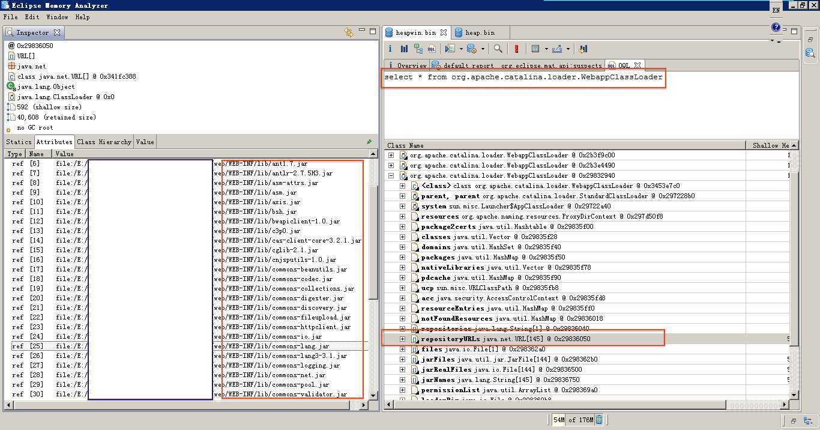Close the OQL pane tab
The width and height of the screenshot is (820, 430).
click(638, 65)
